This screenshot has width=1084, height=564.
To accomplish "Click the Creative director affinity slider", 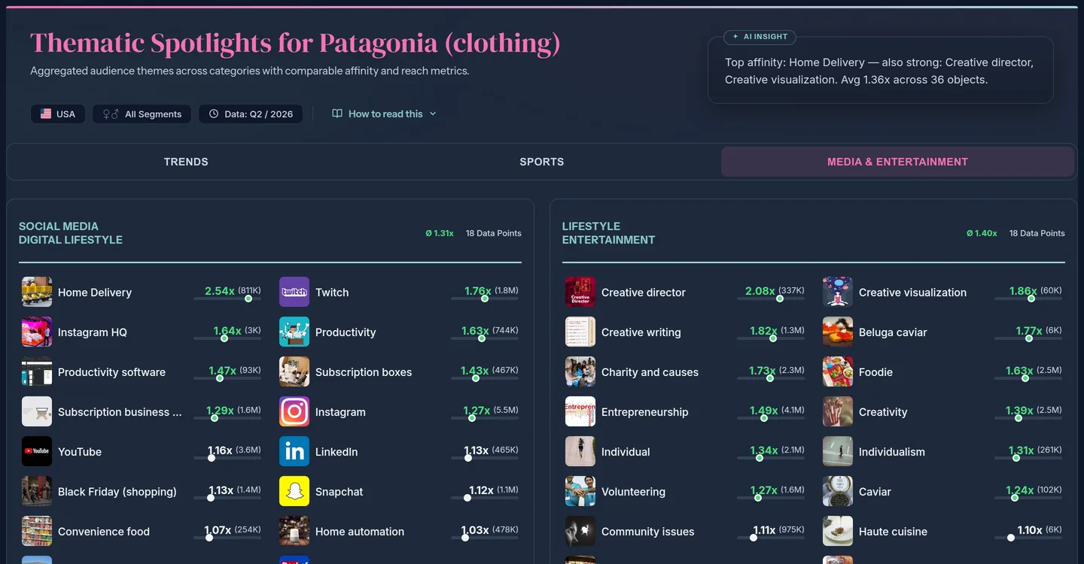I will [771, 299].
